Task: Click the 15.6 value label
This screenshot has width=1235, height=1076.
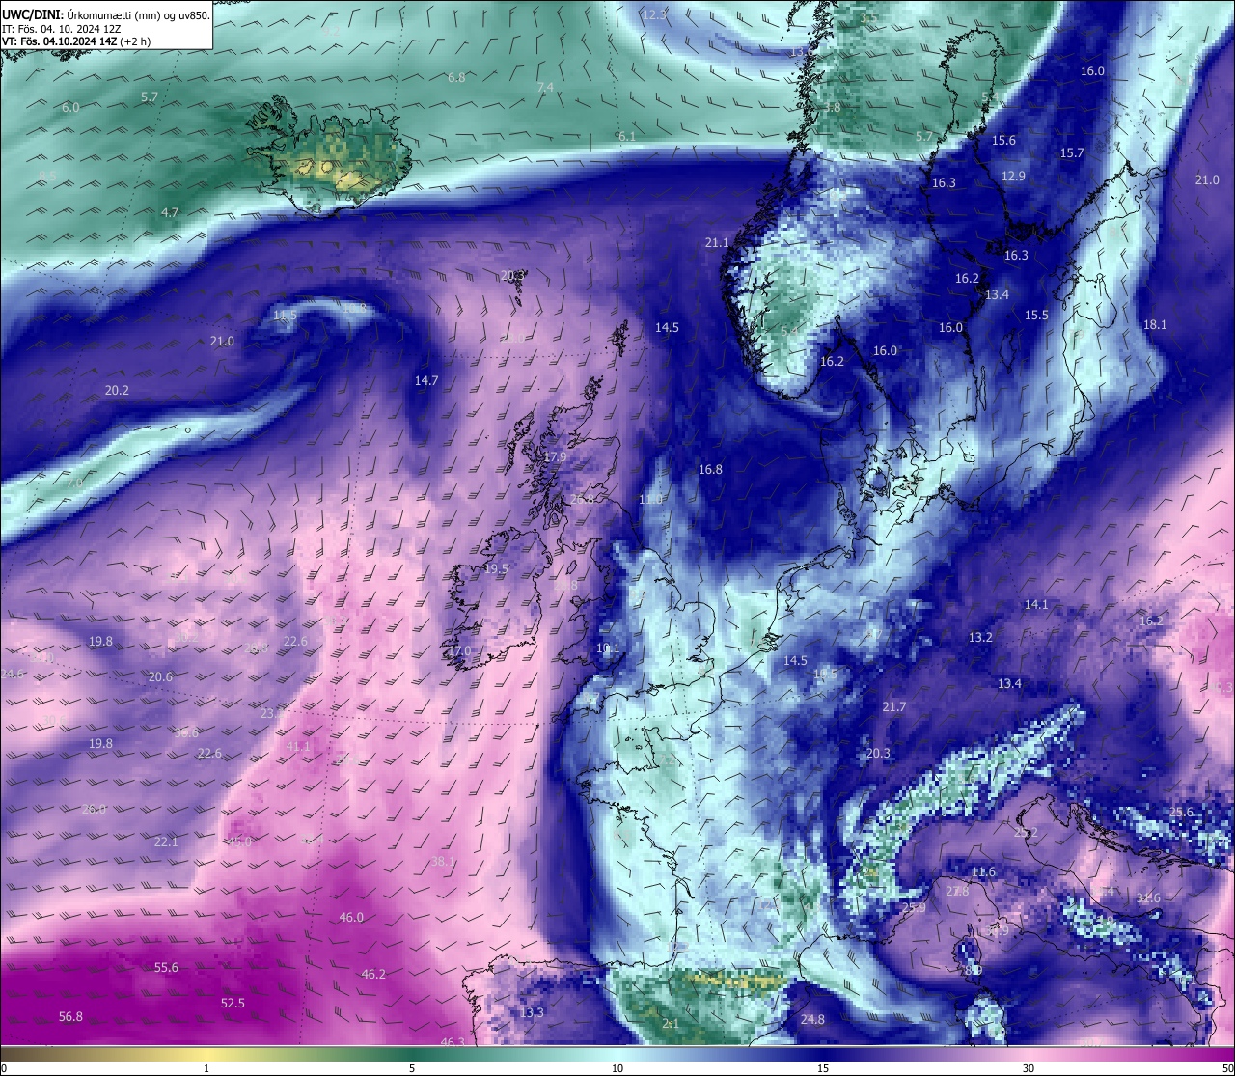Action: point(1003,140)
